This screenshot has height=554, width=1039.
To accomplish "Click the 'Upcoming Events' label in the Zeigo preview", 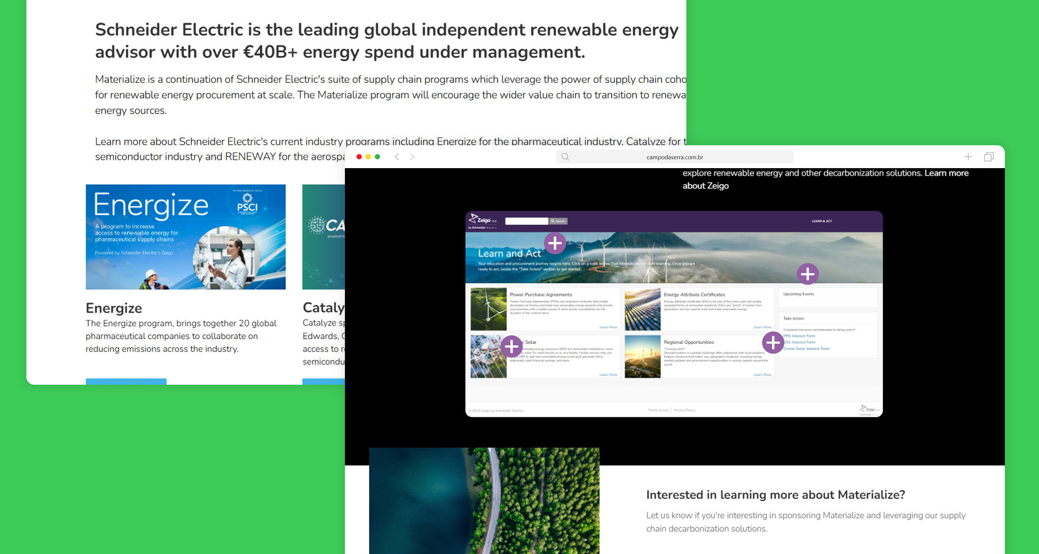I will pos(798,294).
